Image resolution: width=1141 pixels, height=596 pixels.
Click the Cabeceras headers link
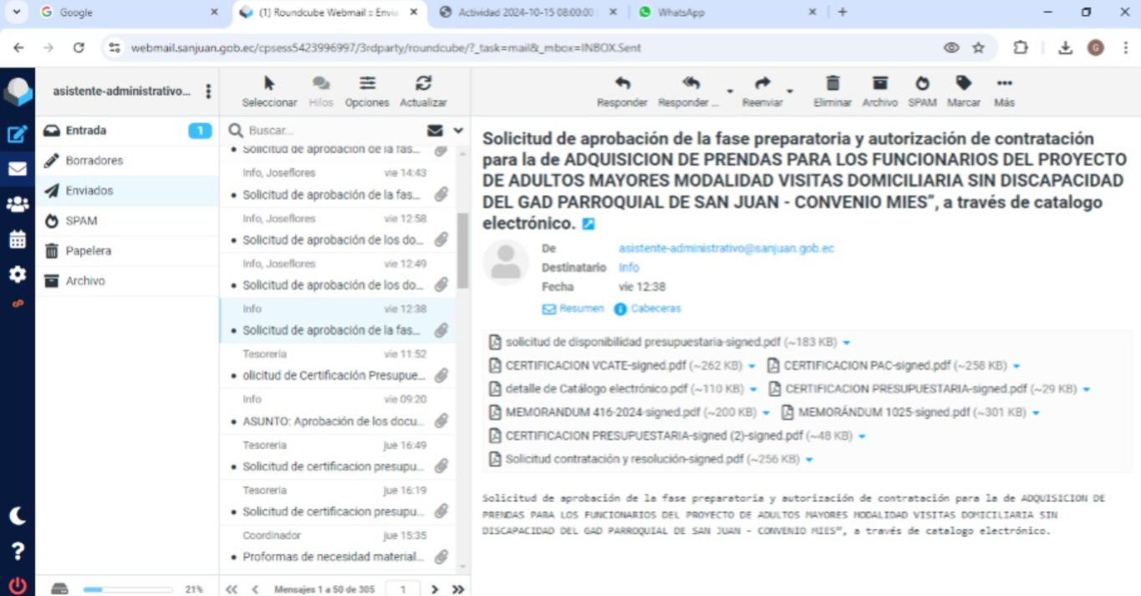[655, 309]
